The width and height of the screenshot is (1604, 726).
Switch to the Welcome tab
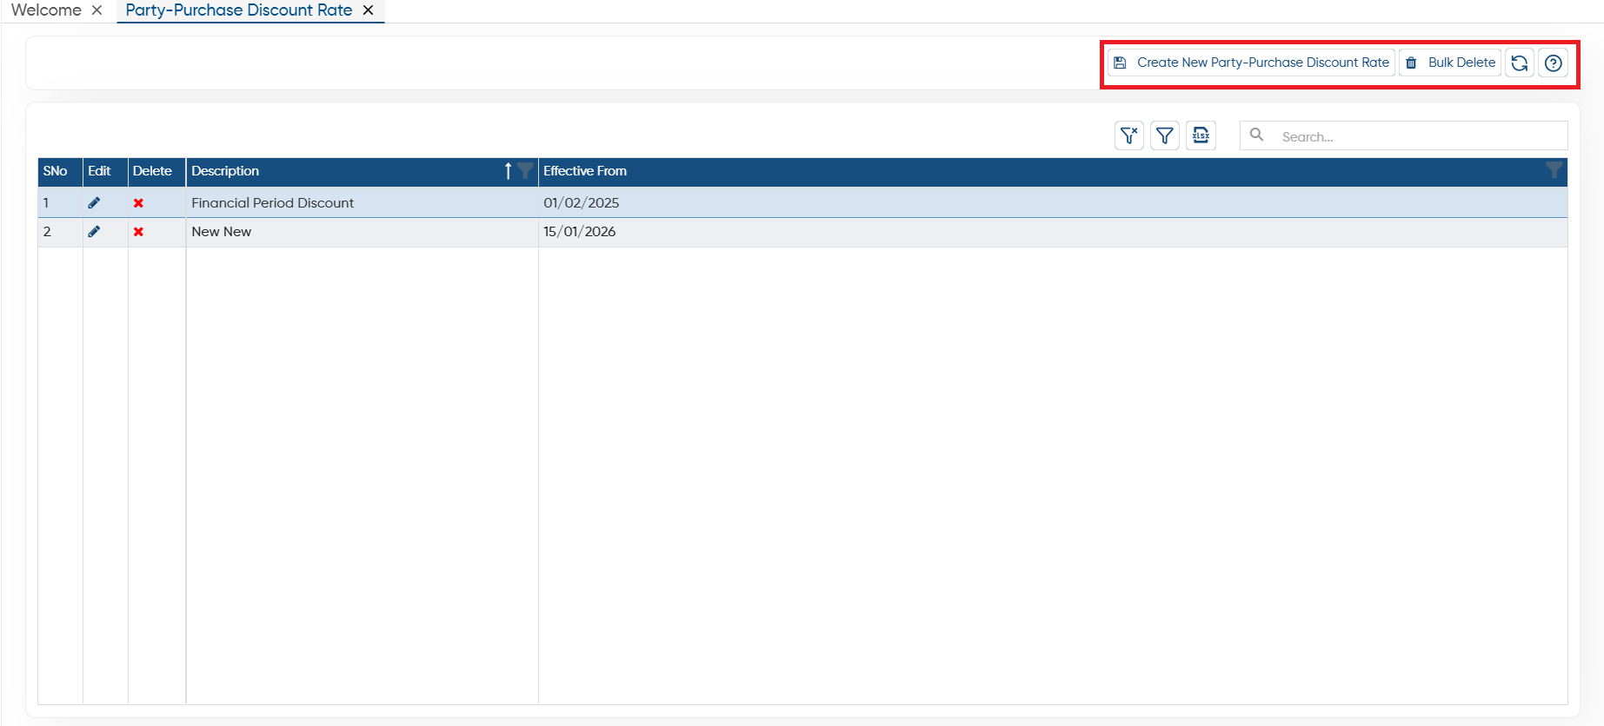(x=46, y=10)
